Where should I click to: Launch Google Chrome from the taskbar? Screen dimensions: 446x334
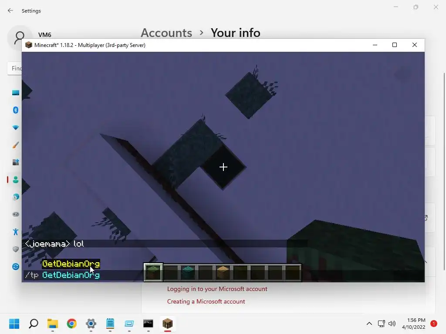pyautogui.click(x=72, y=324)
